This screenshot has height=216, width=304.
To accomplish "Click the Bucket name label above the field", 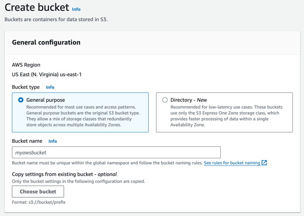I will (x=27, y=141).
